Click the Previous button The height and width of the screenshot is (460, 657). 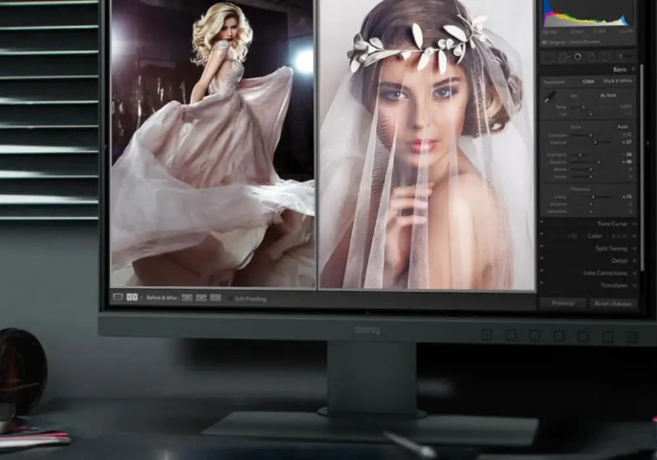[563, 303]
